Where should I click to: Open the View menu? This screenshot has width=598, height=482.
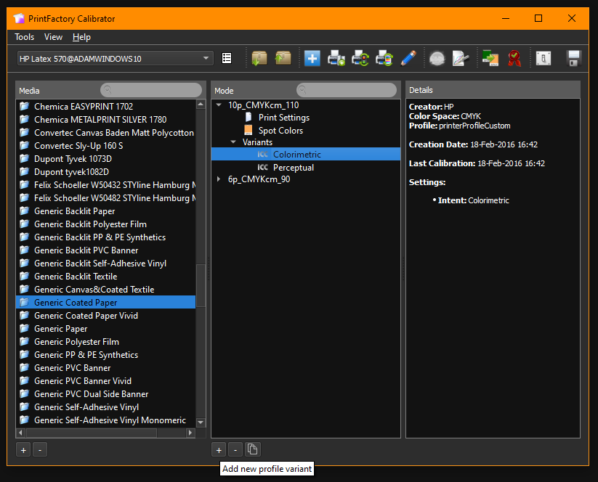53,37
